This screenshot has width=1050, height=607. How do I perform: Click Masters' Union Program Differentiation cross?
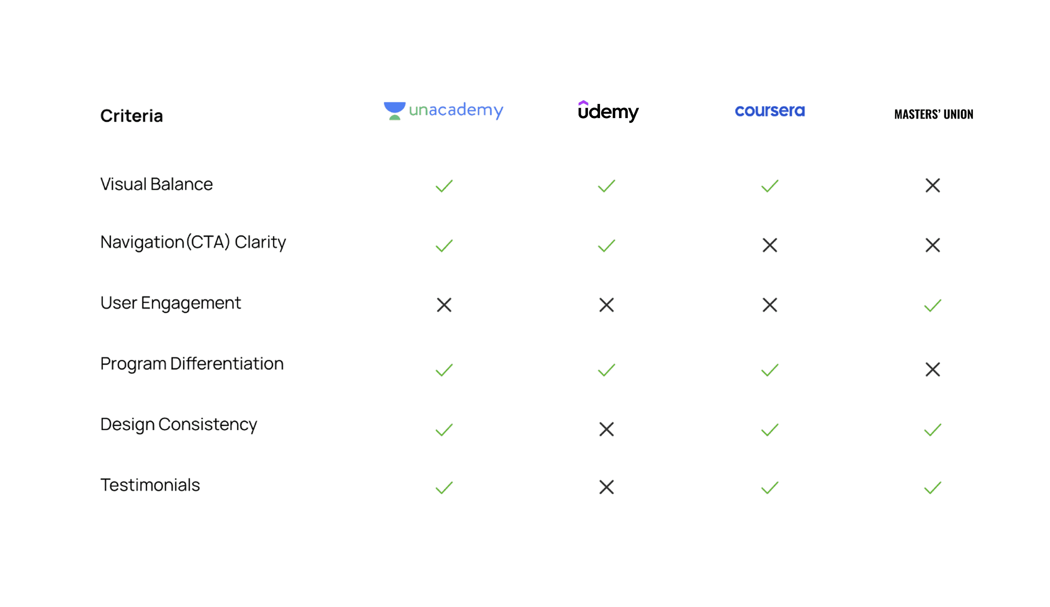point(932,369)
